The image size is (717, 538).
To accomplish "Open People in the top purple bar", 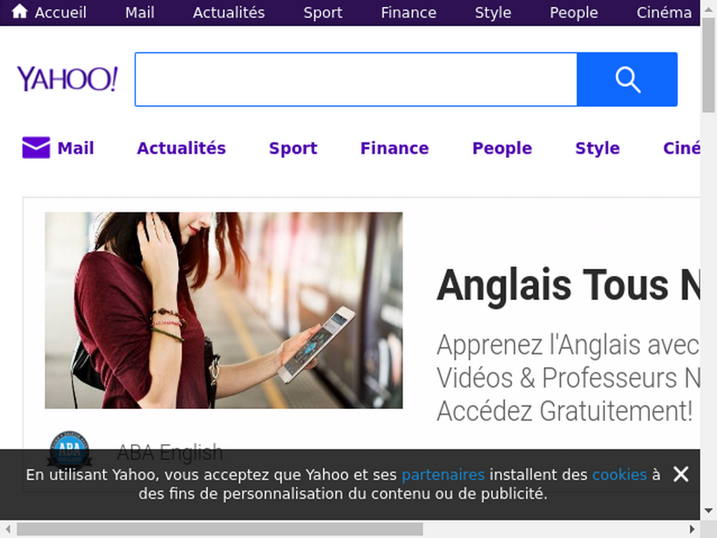I will (574, 13).
